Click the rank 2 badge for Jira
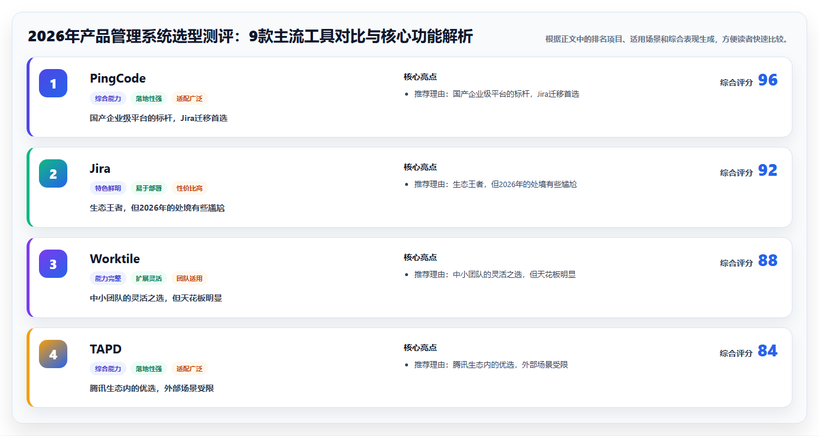This screenshot has height=436, width=819. coord(53,173)
